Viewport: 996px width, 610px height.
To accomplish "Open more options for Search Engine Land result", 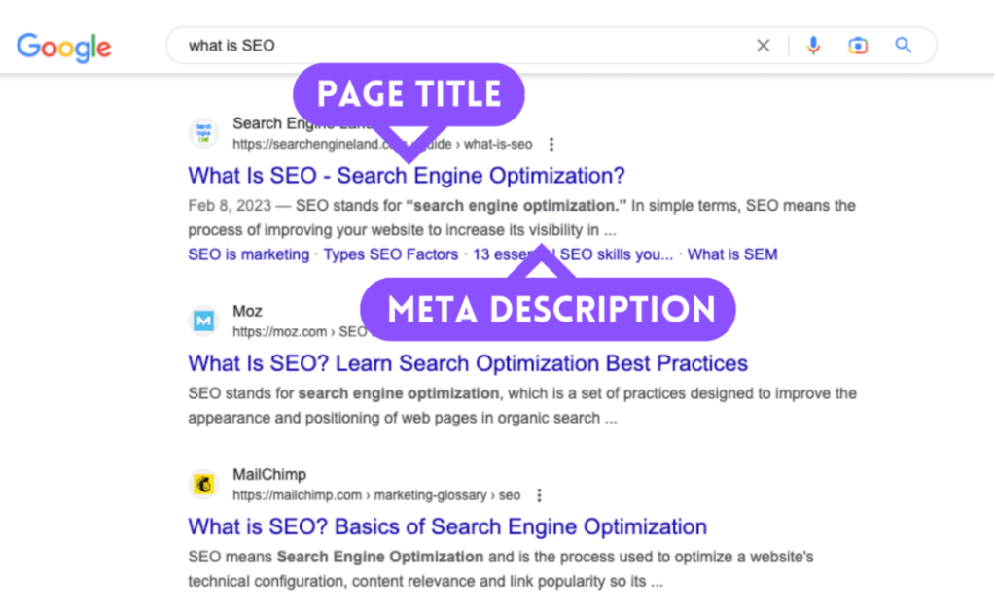I will coord(551,145).
